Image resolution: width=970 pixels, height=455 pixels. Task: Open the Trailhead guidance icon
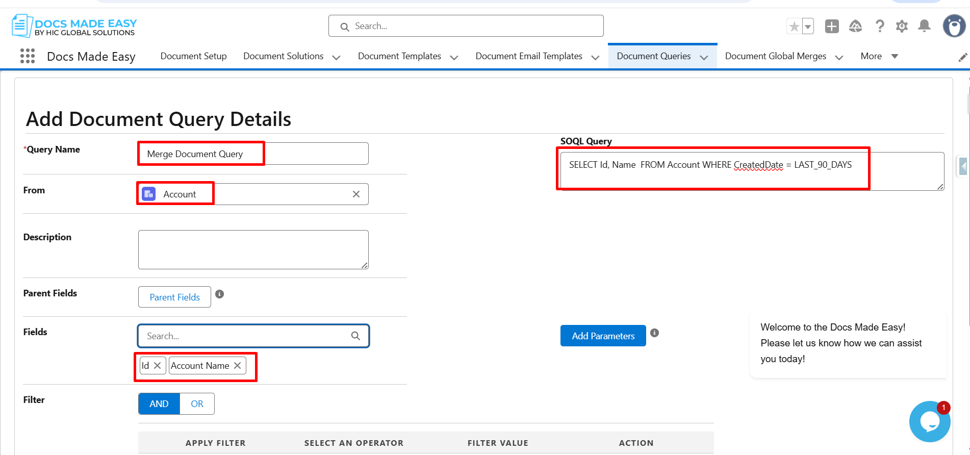point(855,26)
